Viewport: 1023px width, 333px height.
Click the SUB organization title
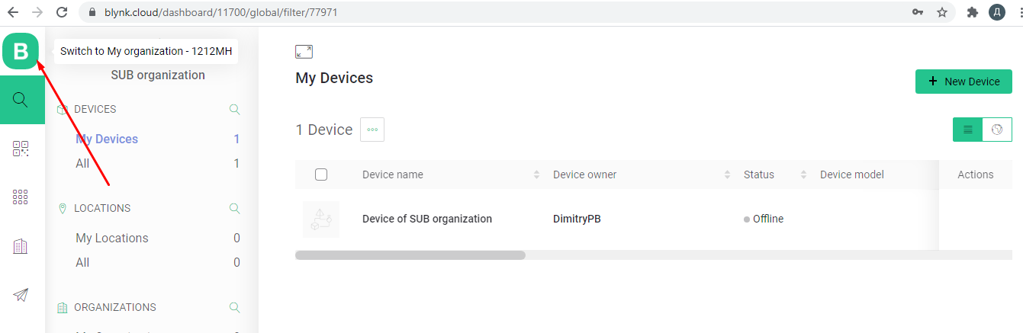tap(158, 75)
